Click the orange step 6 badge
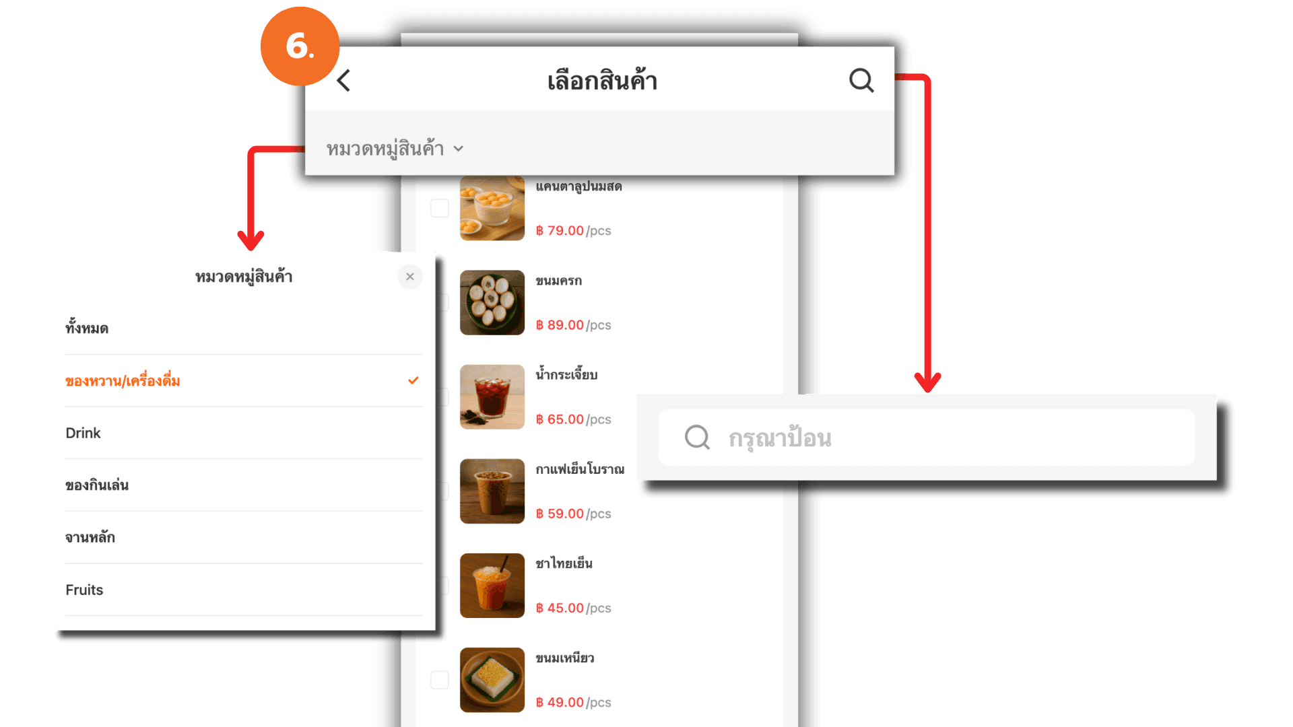The height and width of the screenshot is (727, 1293). tap(300, 46)
